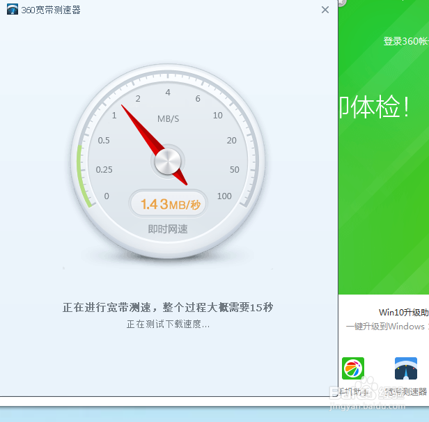
Task: Open the 手机助手 icon in 360 window
Action: pyautogui.click(x=353, y=368)
